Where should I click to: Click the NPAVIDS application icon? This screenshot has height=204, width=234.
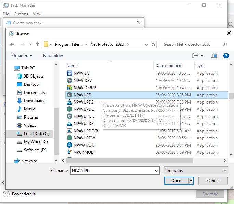pos(69,73)
